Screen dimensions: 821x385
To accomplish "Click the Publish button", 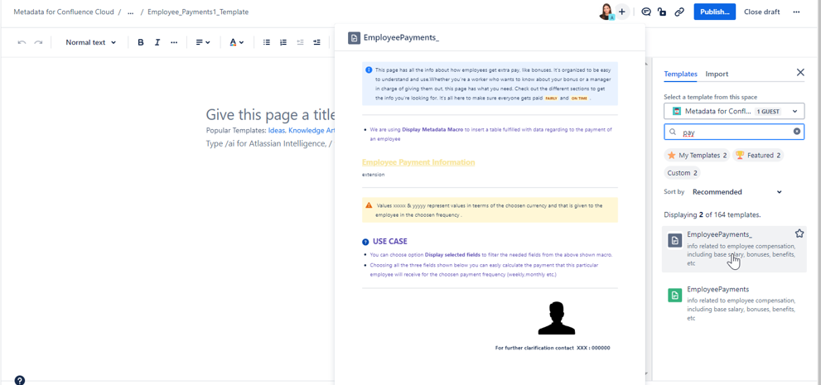I will coord(714,12).
